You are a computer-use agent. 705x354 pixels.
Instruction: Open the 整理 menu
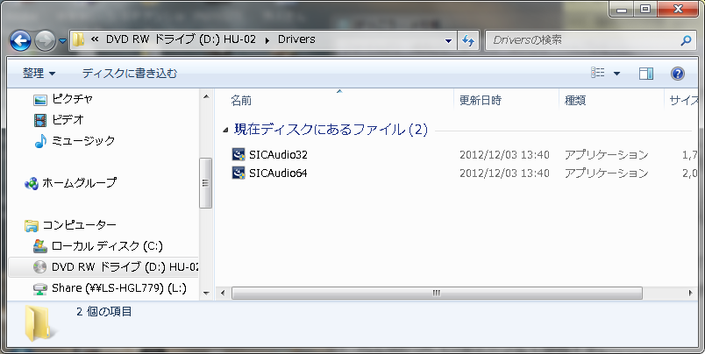(x=39, y=74)
